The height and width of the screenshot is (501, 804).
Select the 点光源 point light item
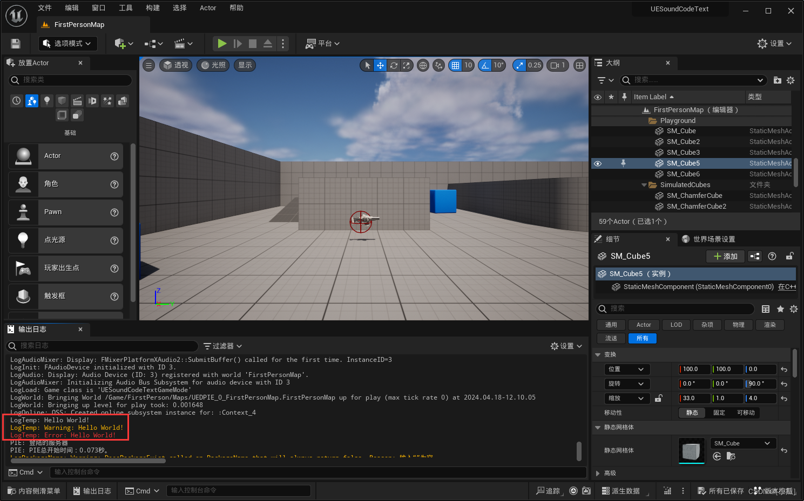[x=66, y=240]
